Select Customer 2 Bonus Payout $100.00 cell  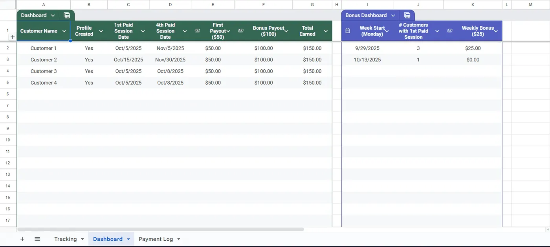coord(263,60)
